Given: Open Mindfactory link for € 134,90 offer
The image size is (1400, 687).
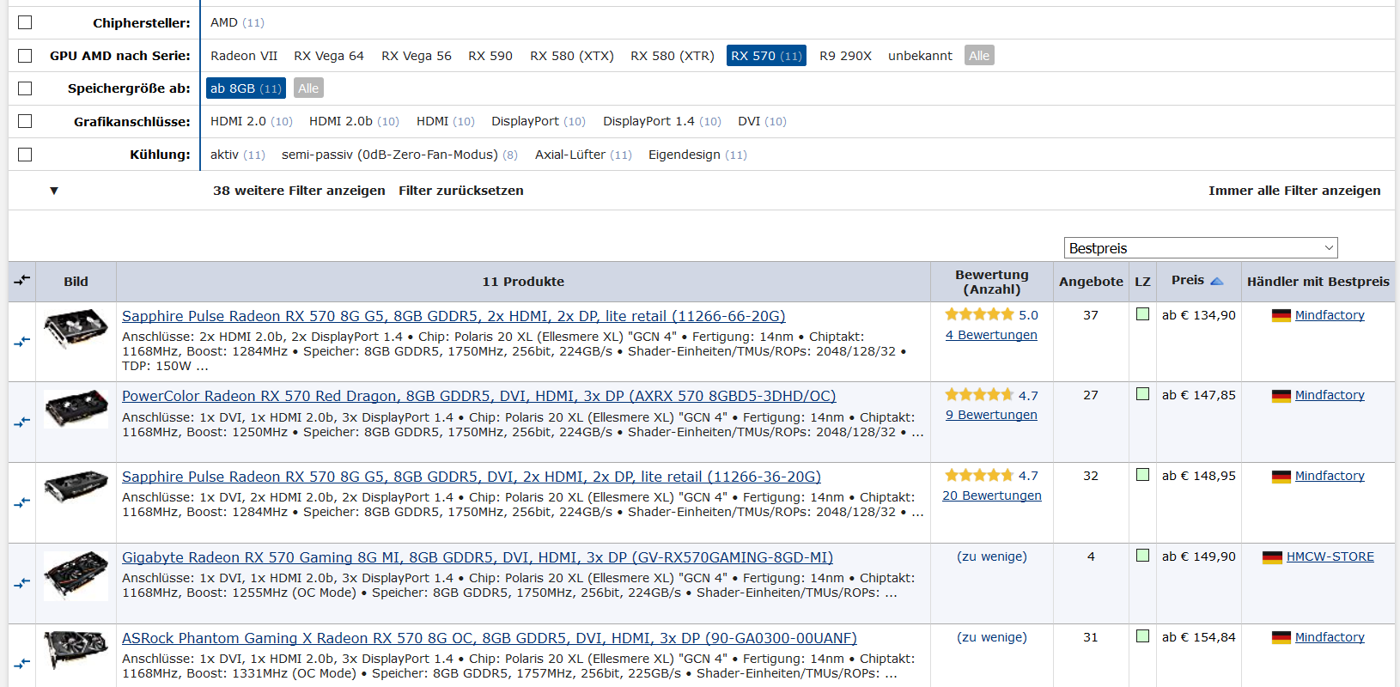Looking at the screenshot, I should (x=1330, y=315).
